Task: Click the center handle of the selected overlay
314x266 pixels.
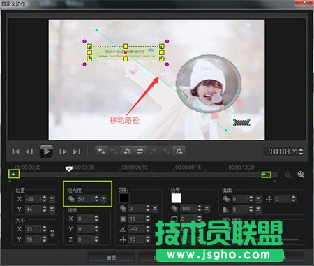Action: (126, 52)
